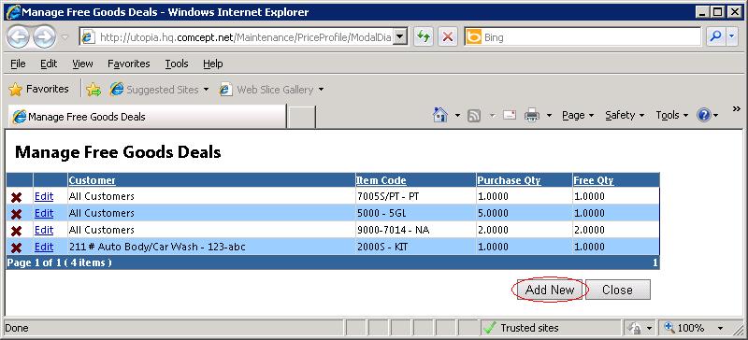Delete the 2000S - KIT deal row
The image size is (748, 340).
click(16, 248)
